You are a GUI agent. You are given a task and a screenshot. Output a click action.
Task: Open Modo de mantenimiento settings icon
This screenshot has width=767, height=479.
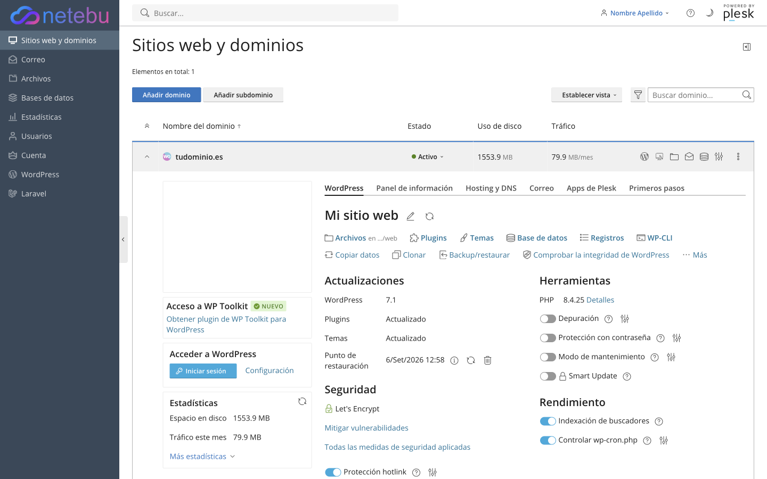671,357
